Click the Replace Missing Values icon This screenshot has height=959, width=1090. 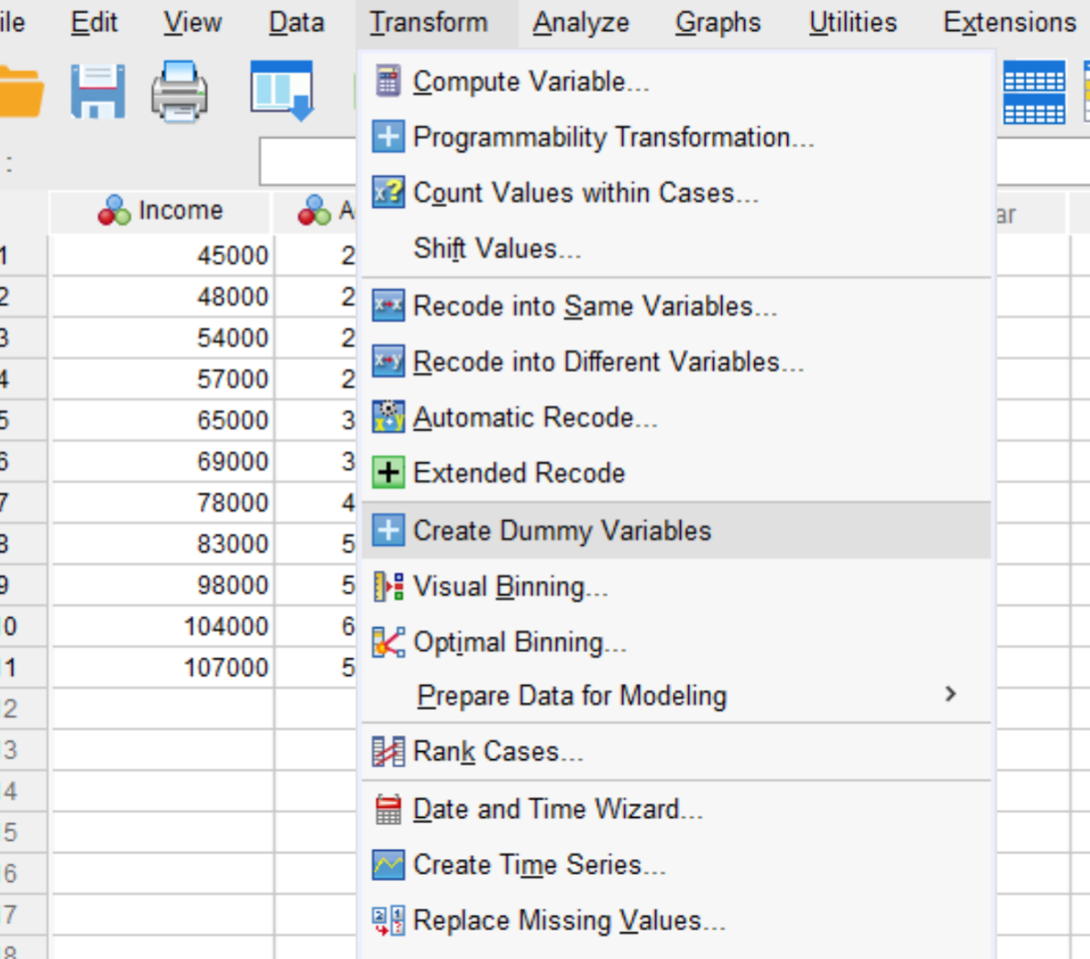click(x=389, y=920)
